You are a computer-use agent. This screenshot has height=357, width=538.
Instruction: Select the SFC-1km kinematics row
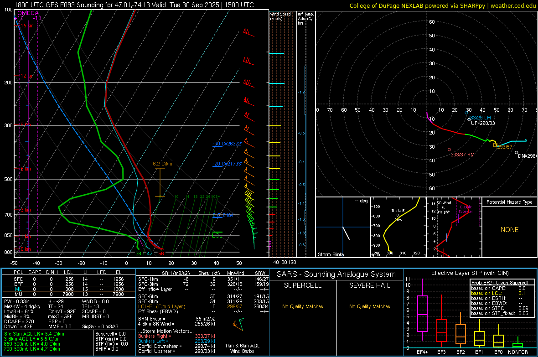(x=203, y=279)
